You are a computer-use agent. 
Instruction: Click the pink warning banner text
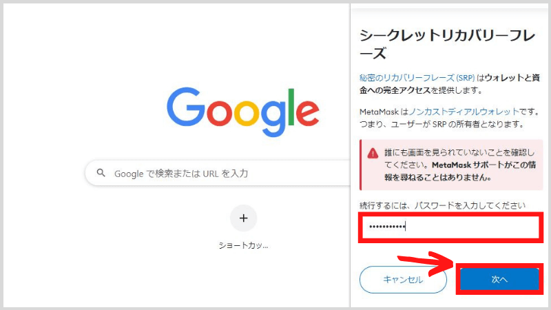(459, 165)
